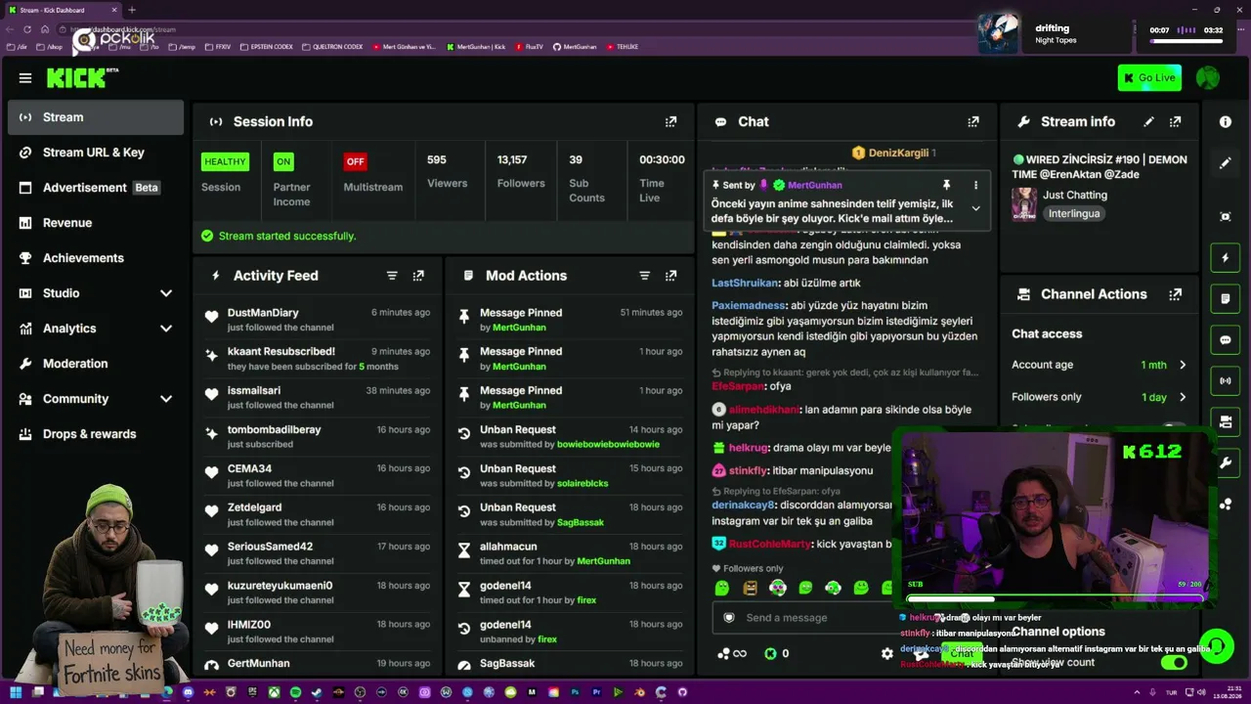The image size is (1251, 704).
Task: Select kkaant Resubscribed activity entry
Action: (x=319, y=358)
